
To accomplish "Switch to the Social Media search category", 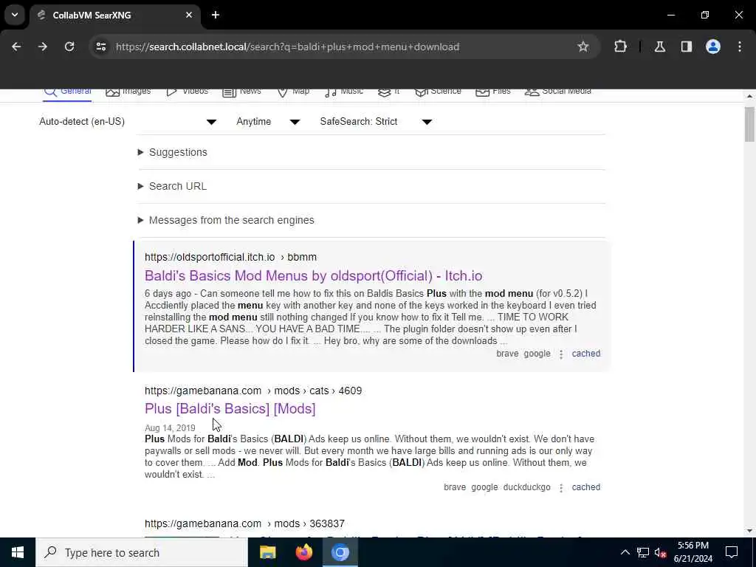I will (558, 92).
